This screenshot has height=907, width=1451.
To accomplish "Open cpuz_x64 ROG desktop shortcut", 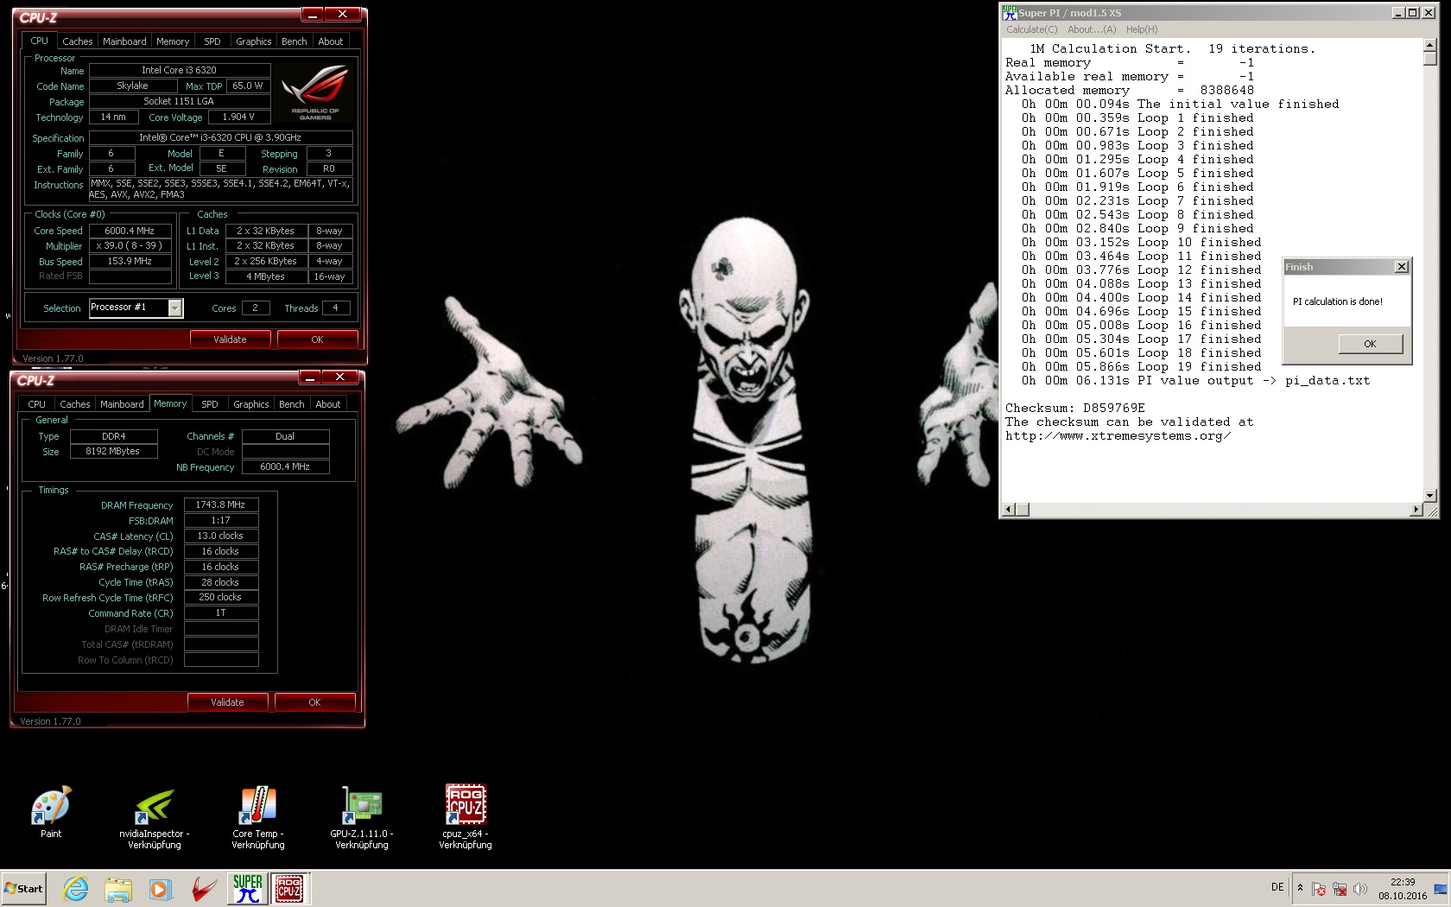I will click(x=466, y=817).
